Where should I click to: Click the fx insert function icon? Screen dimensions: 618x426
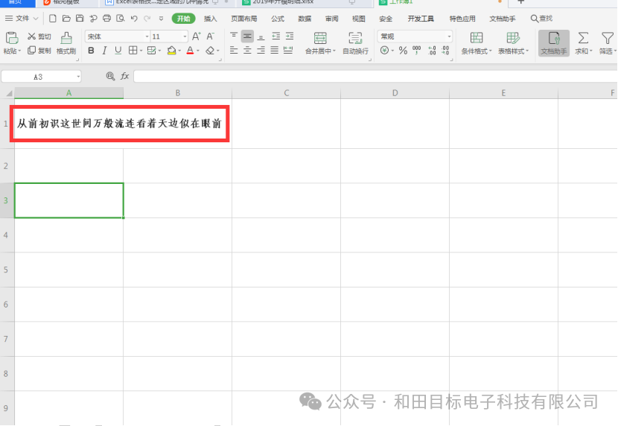coord(124,76)
